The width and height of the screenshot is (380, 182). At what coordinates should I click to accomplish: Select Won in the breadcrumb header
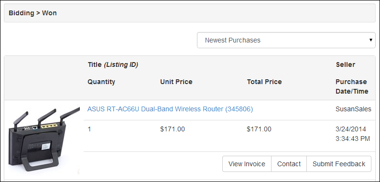click(x=49, y=13)
